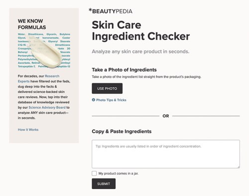Screen dimensions: 249x196
Task: Click the How it Works link
Action: [x=28, y=130]
